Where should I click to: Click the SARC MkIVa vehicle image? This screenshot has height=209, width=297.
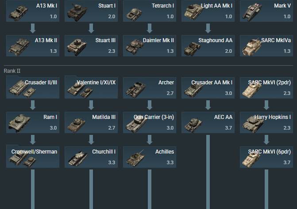[x=252, y=47]
